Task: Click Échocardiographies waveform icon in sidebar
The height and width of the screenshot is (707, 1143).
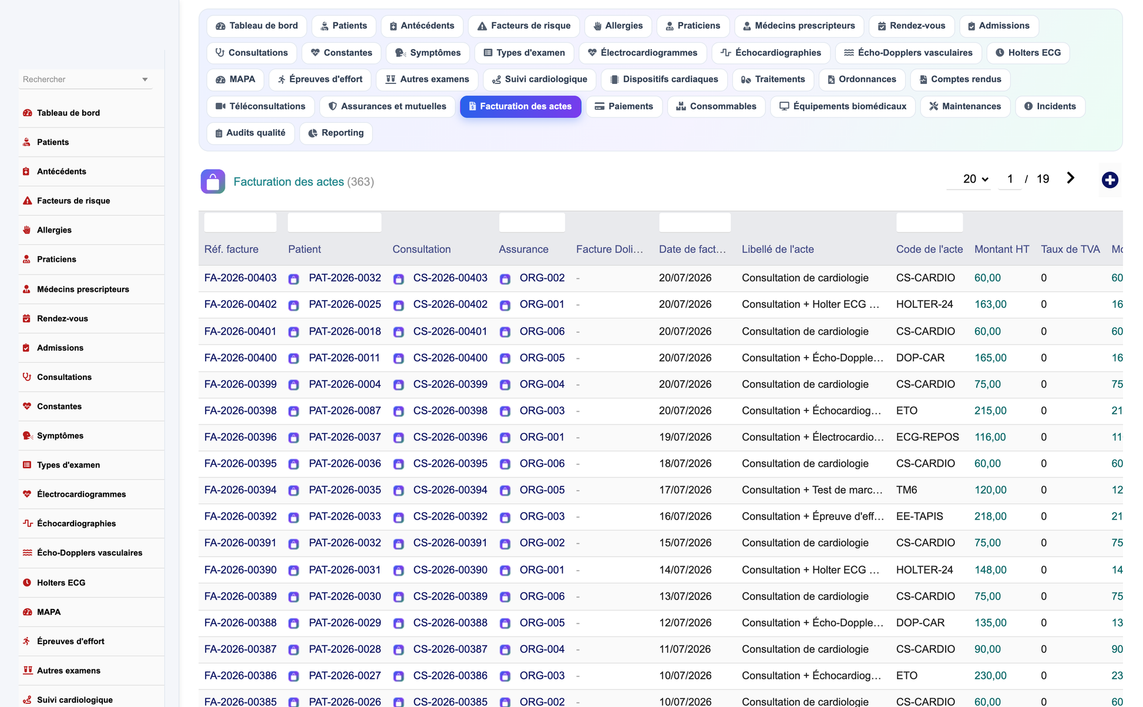Action: pyautogui.click(x=27, y=523)
